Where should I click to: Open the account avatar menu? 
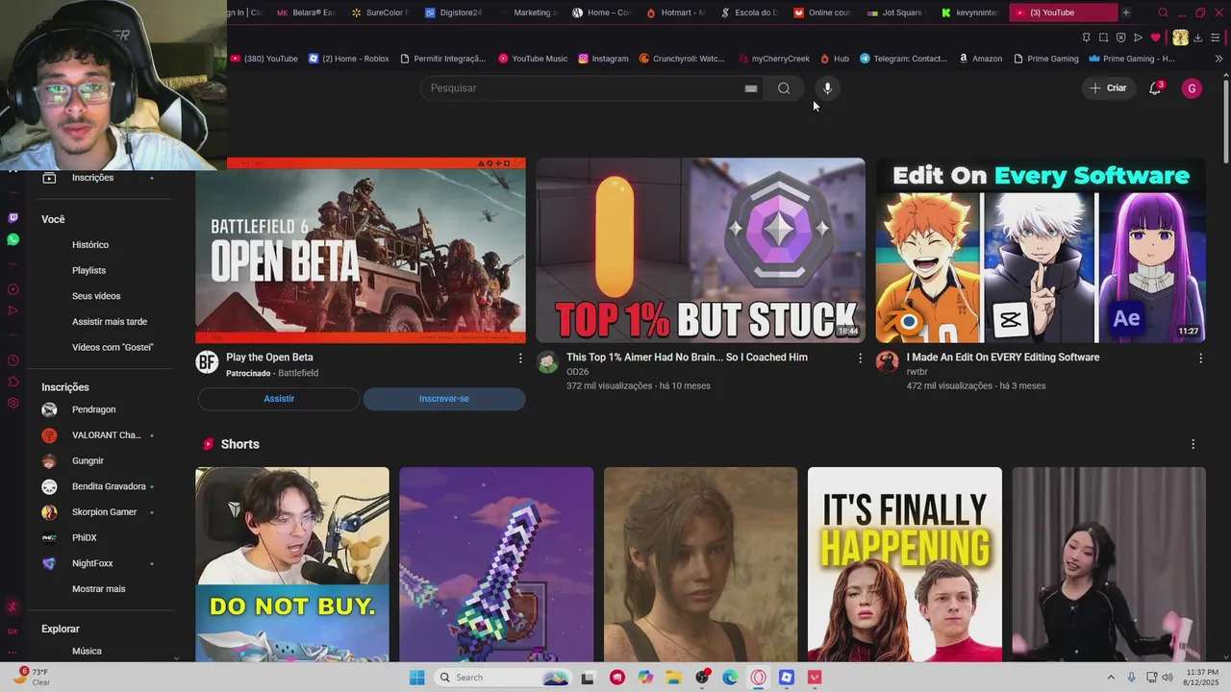click(1192, 88)
